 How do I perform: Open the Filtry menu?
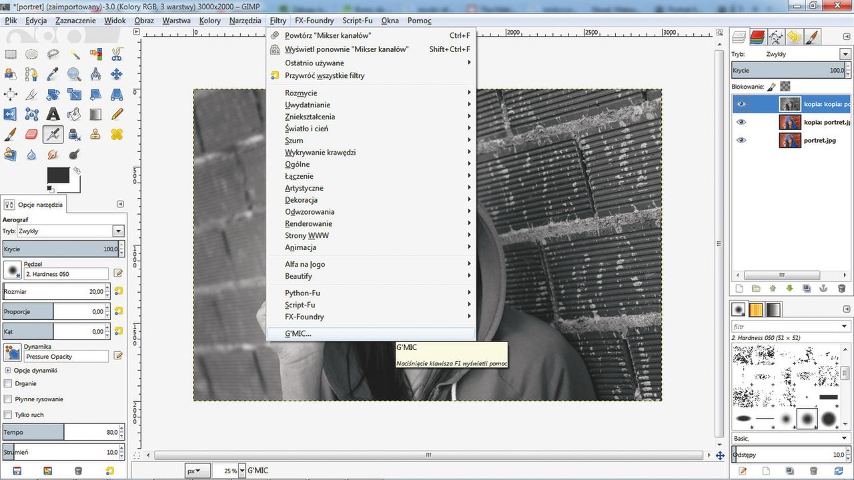click(x=278, y=21)
